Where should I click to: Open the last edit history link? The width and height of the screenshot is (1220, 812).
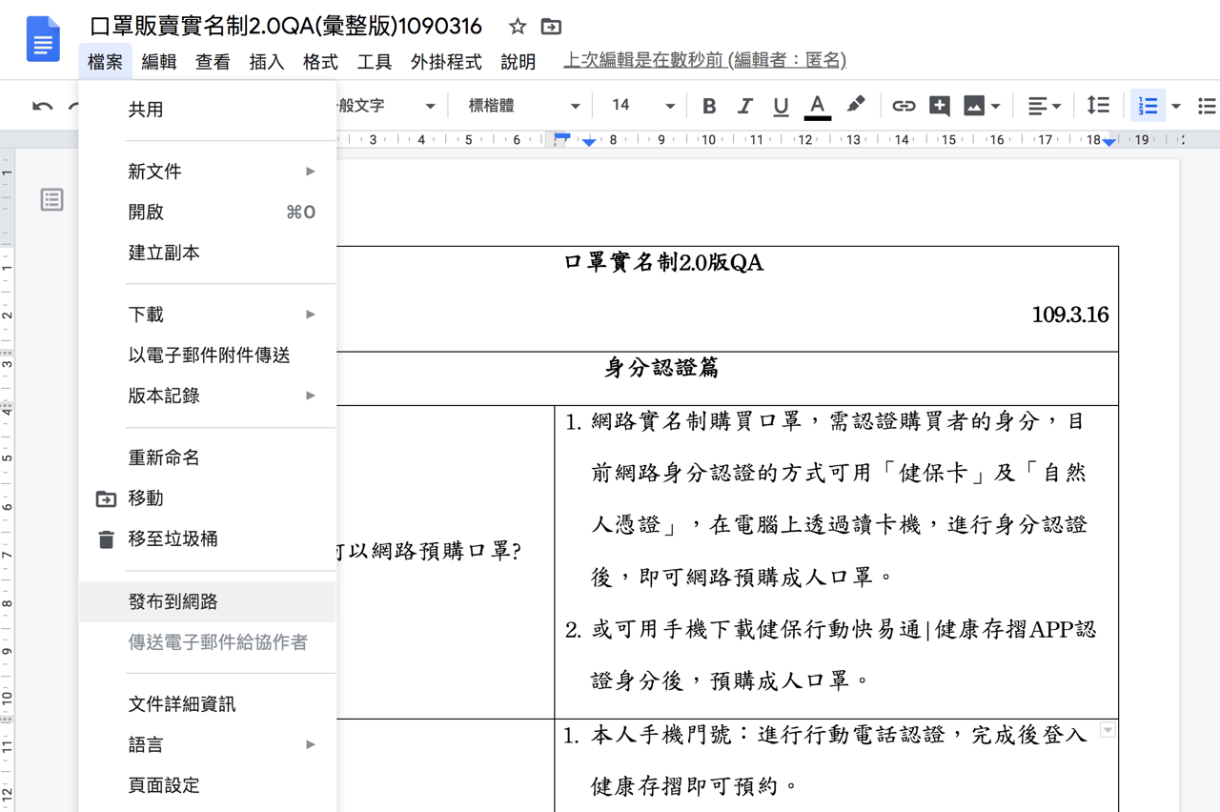tap(705, 61)
